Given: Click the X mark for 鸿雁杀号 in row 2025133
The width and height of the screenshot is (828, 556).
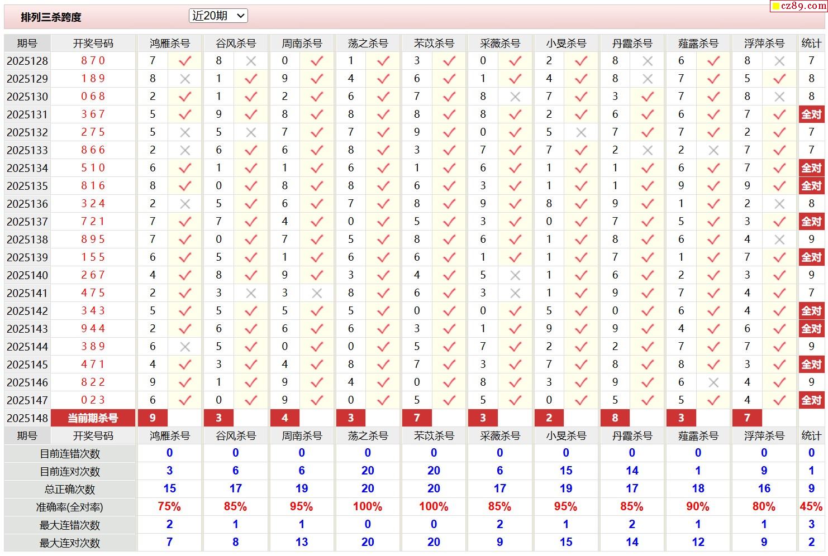Looking at the screenshot, I should [185, 150].
